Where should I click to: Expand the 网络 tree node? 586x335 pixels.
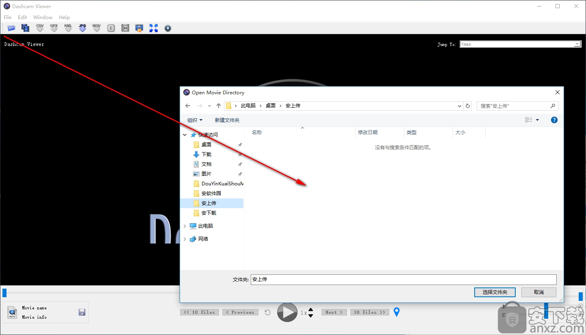tap(185, 239)
